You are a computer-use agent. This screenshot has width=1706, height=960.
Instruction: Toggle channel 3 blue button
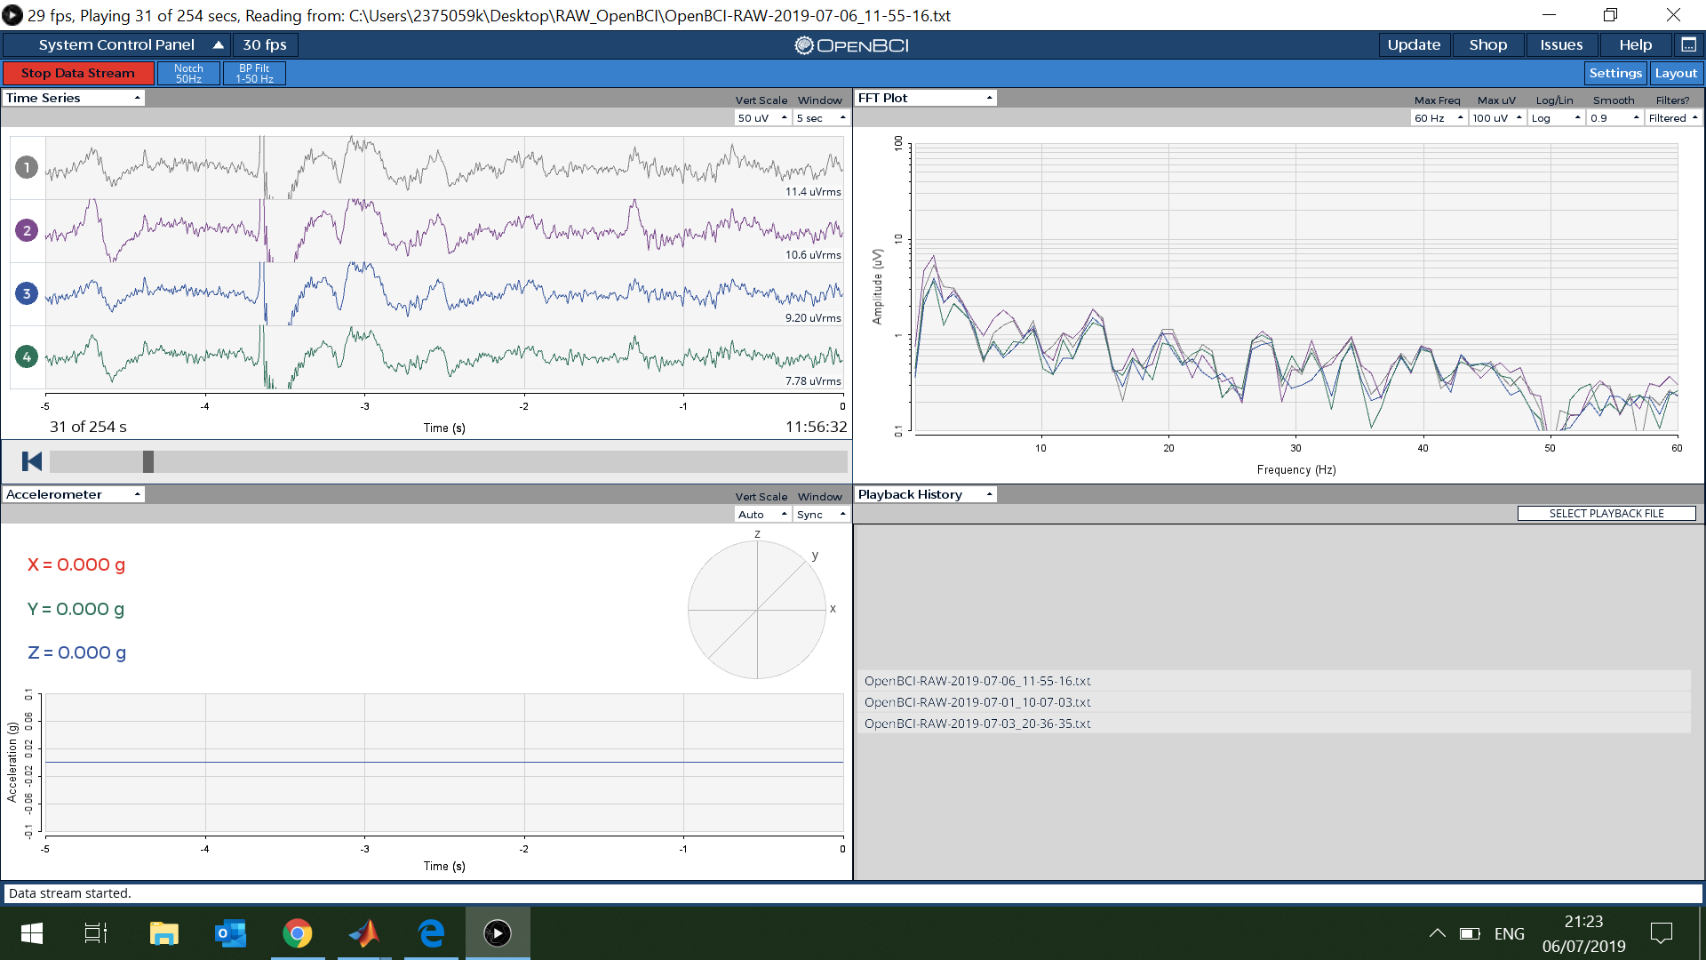(x=27, y=293)
